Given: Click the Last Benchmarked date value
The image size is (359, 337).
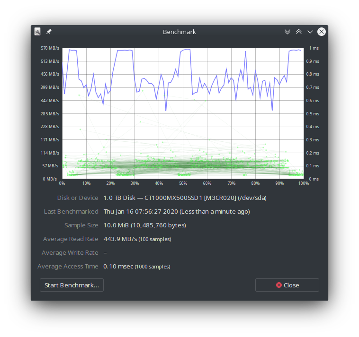Looking at the screenshot, I should click(176, 212).
